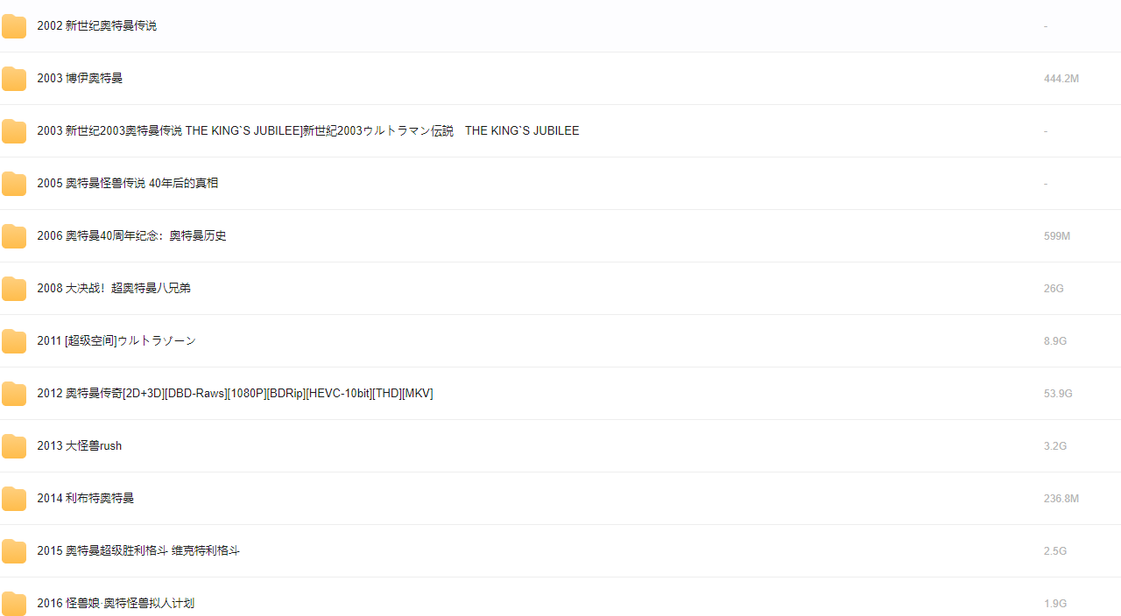Click the 236.8M size value
Screen dimensions: 1121x616
pos(1061,499)
